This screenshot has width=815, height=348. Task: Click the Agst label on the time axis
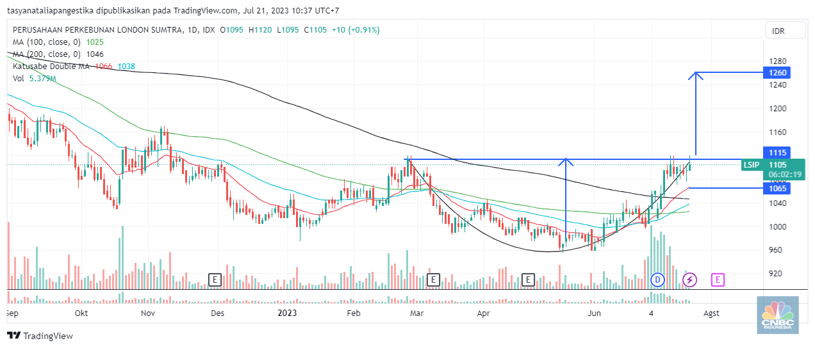[711, 313]
